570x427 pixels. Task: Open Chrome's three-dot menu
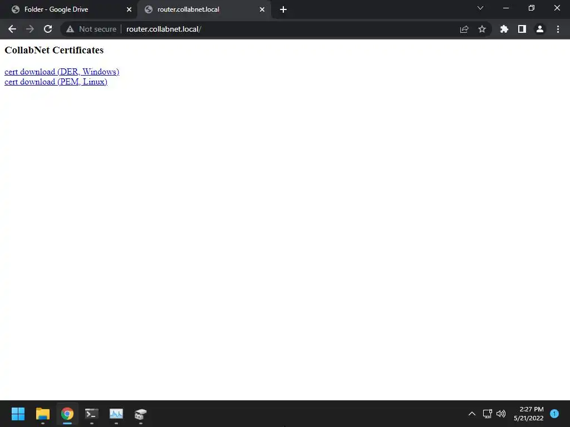coord(558,29)
